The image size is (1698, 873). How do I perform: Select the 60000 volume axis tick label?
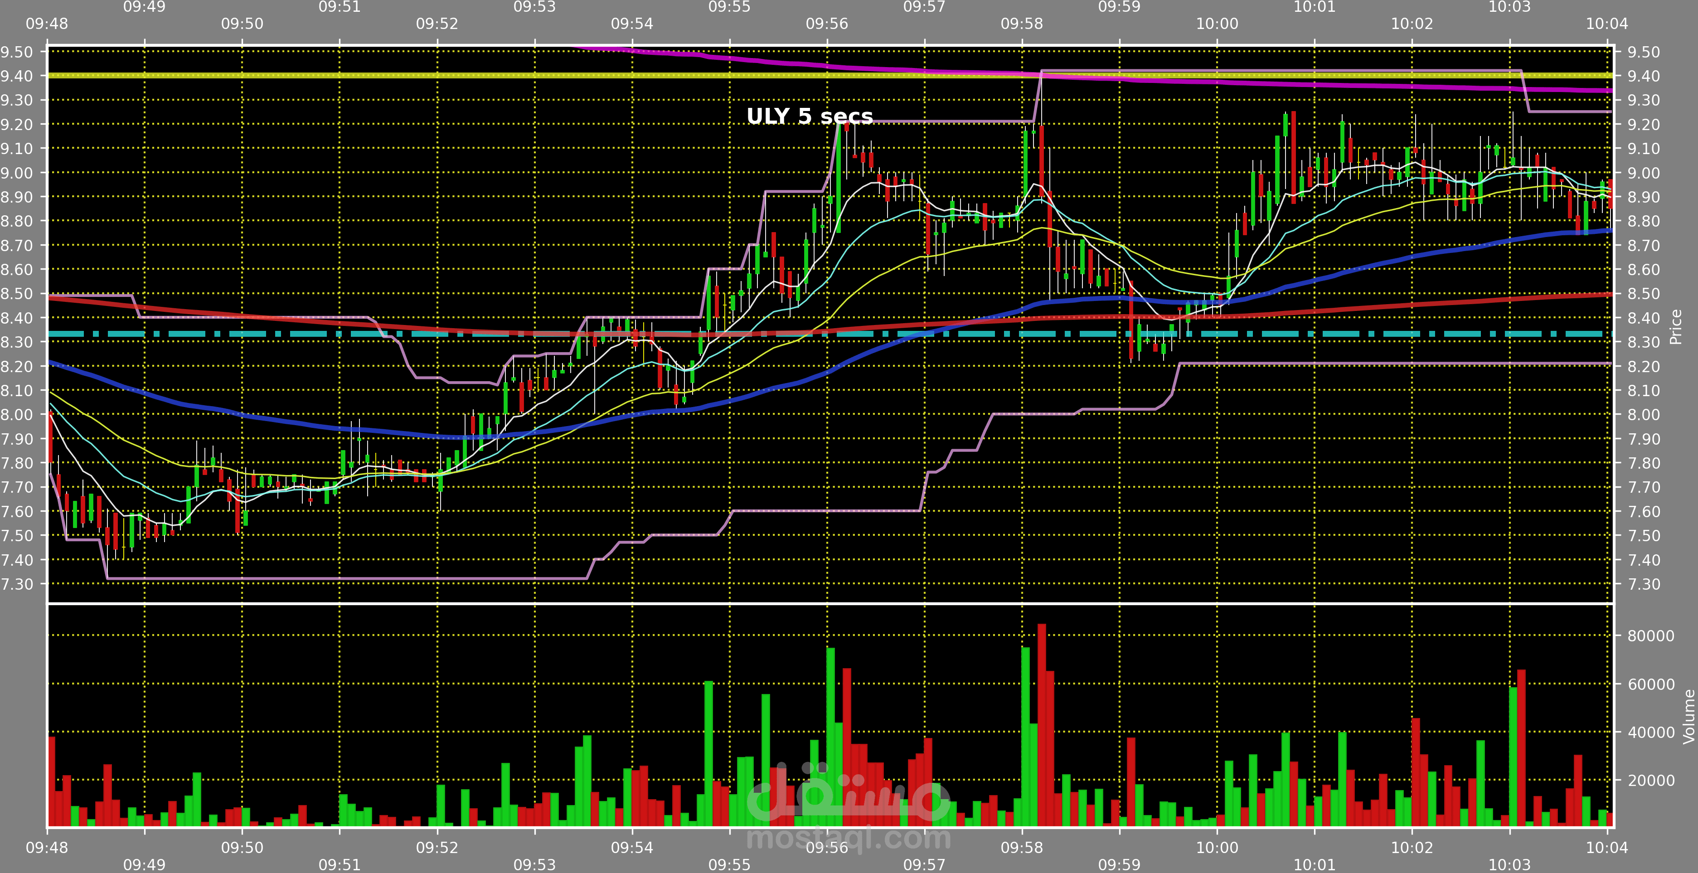tap(1650, 684)
